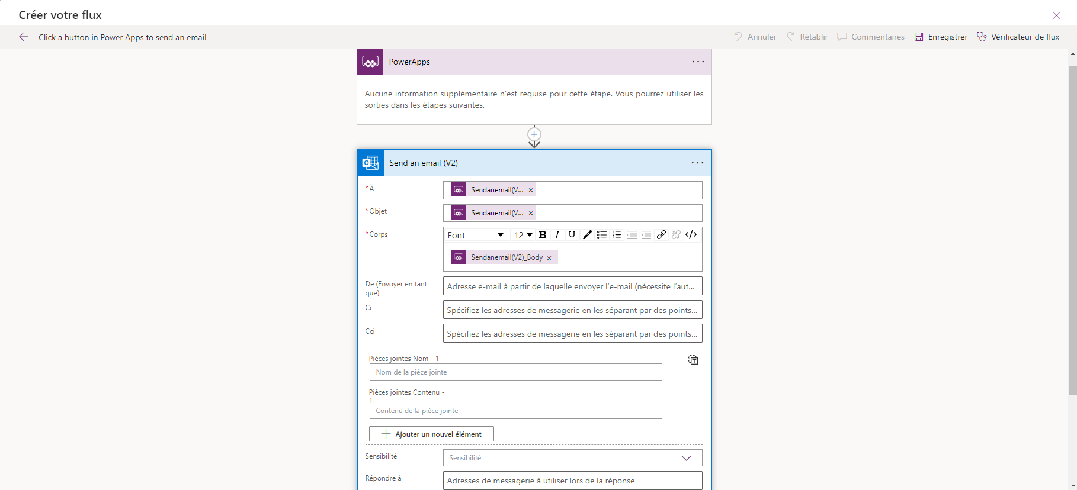This screenshot has height=490, width=1077.
Task: Open the Font dropdown in Corps
Action: 476,235
